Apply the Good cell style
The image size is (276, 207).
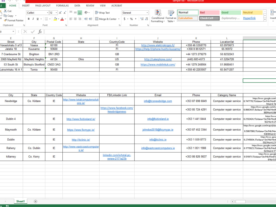click(x=231, y=12)
